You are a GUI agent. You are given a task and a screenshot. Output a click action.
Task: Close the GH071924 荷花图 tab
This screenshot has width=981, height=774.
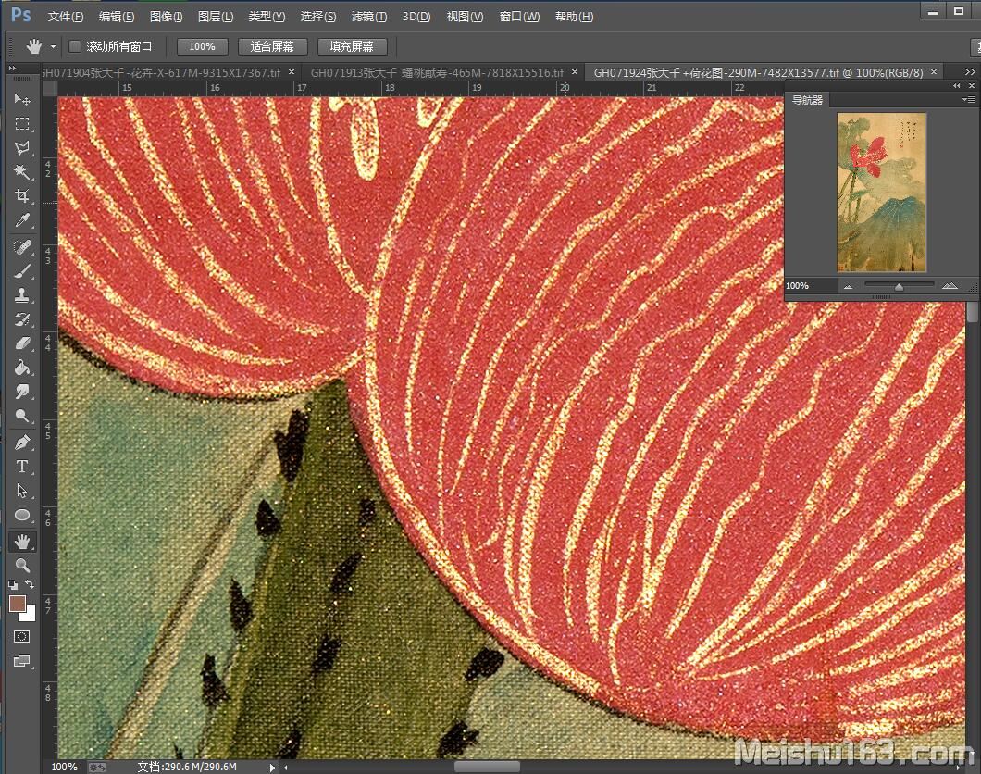pyautogui.click(x=934, y=72)
